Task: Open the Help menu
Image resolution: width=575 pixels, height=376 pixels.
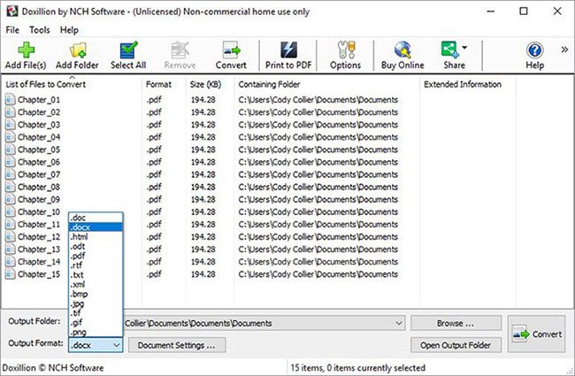Action: tap(69, 30)
